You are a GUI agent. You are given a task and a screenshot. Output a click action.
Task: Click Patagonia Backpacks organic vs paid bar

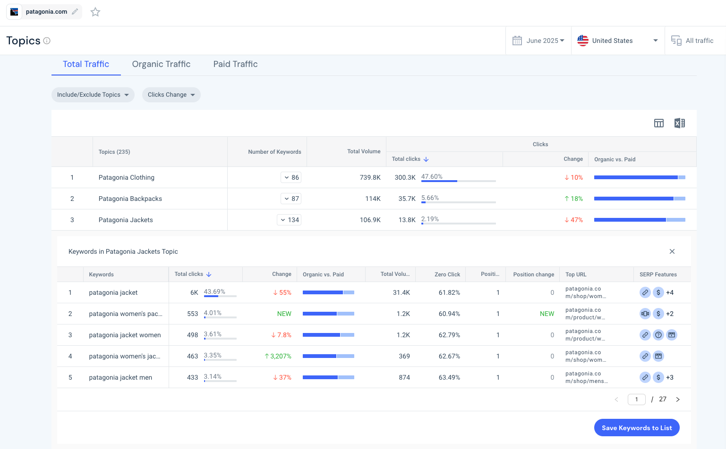click(x=640, y=199)
